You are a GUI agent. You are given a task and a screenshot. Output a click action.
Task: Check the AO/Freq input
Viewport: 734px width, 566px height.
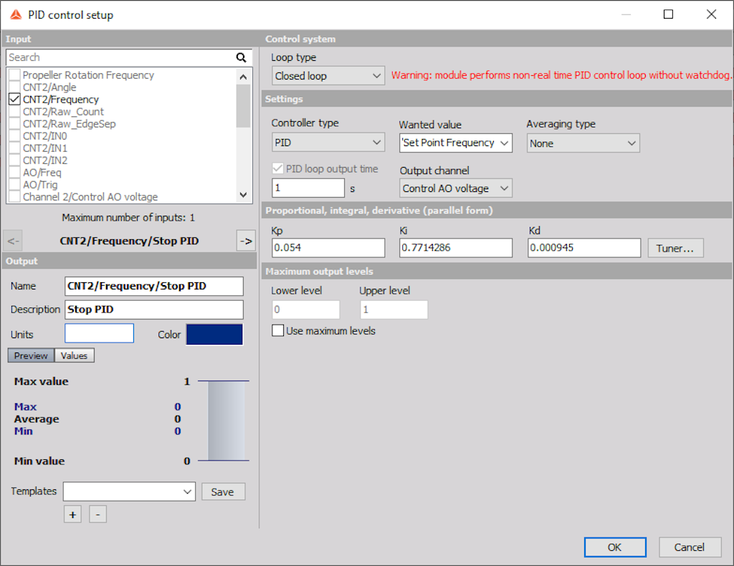click(14, 172)
